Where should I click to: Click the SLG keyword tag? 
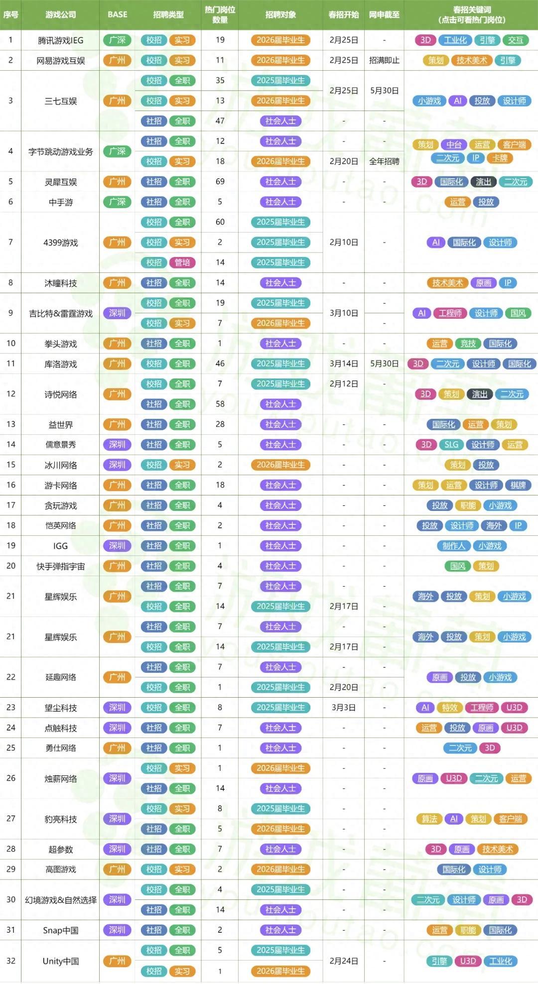451,445
